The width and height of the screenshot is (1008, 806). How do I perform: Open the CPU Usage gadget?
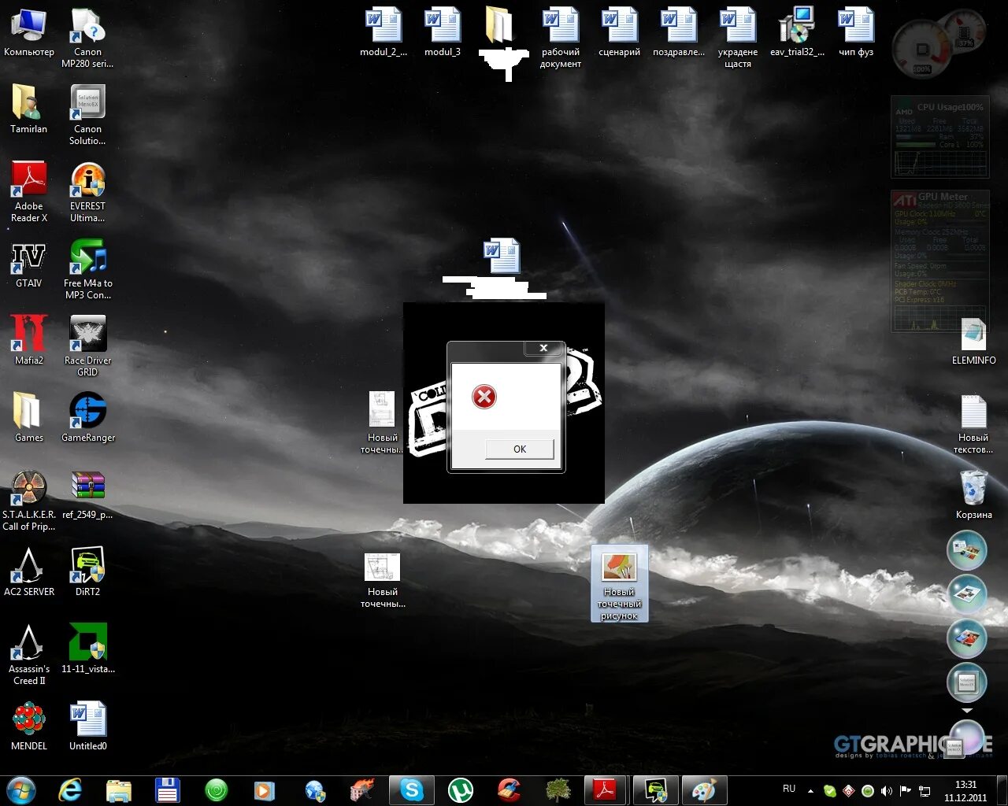pos(939,137)
